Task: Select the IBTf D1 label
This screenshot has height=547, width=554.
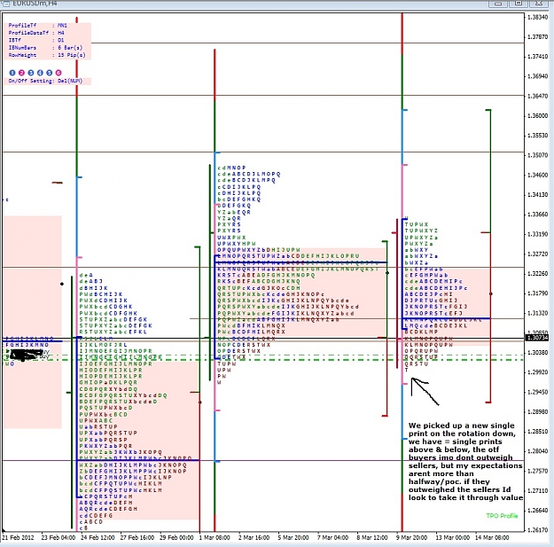Action: 36,40
